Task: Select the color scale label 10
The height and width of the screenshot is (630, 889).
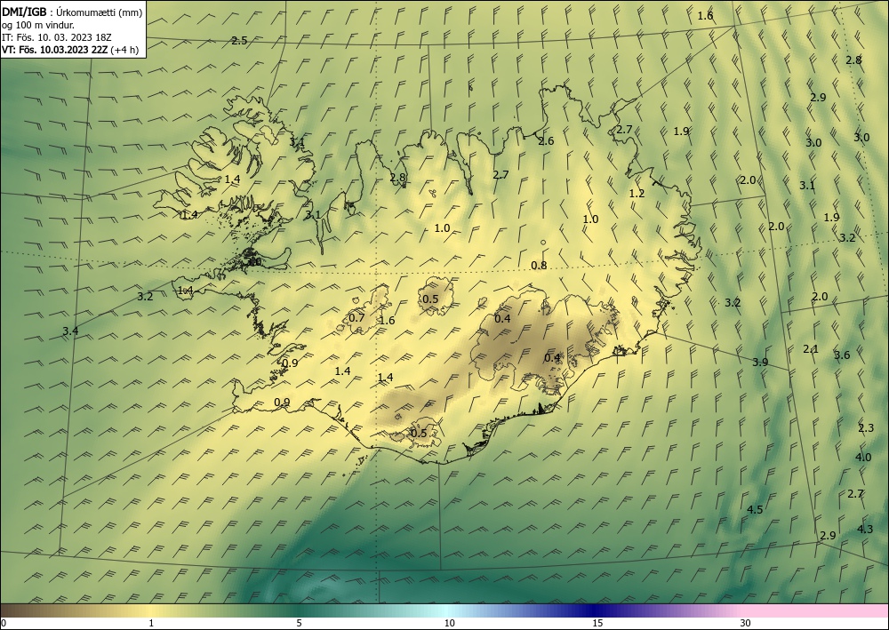Action: (450, 624)
